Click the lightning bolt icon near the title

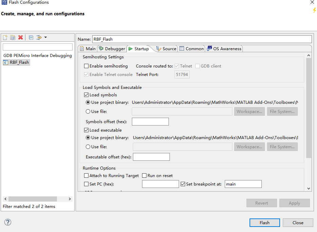click(314, 11)
